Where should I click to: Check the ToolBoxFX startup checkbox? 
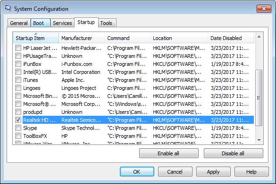18,136
